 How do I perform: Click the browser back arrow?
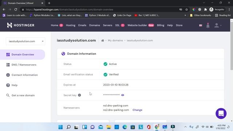tap(4, 9)
